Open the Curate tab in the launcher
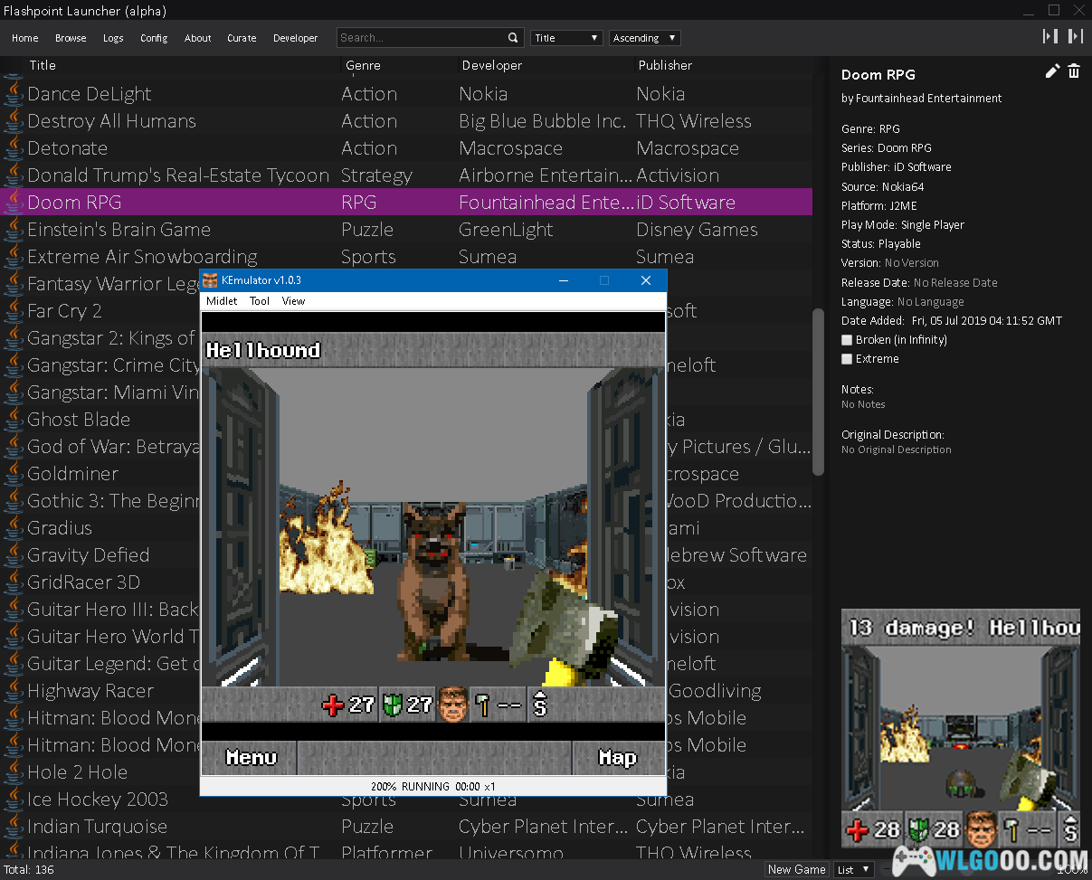 click(242, 38)
